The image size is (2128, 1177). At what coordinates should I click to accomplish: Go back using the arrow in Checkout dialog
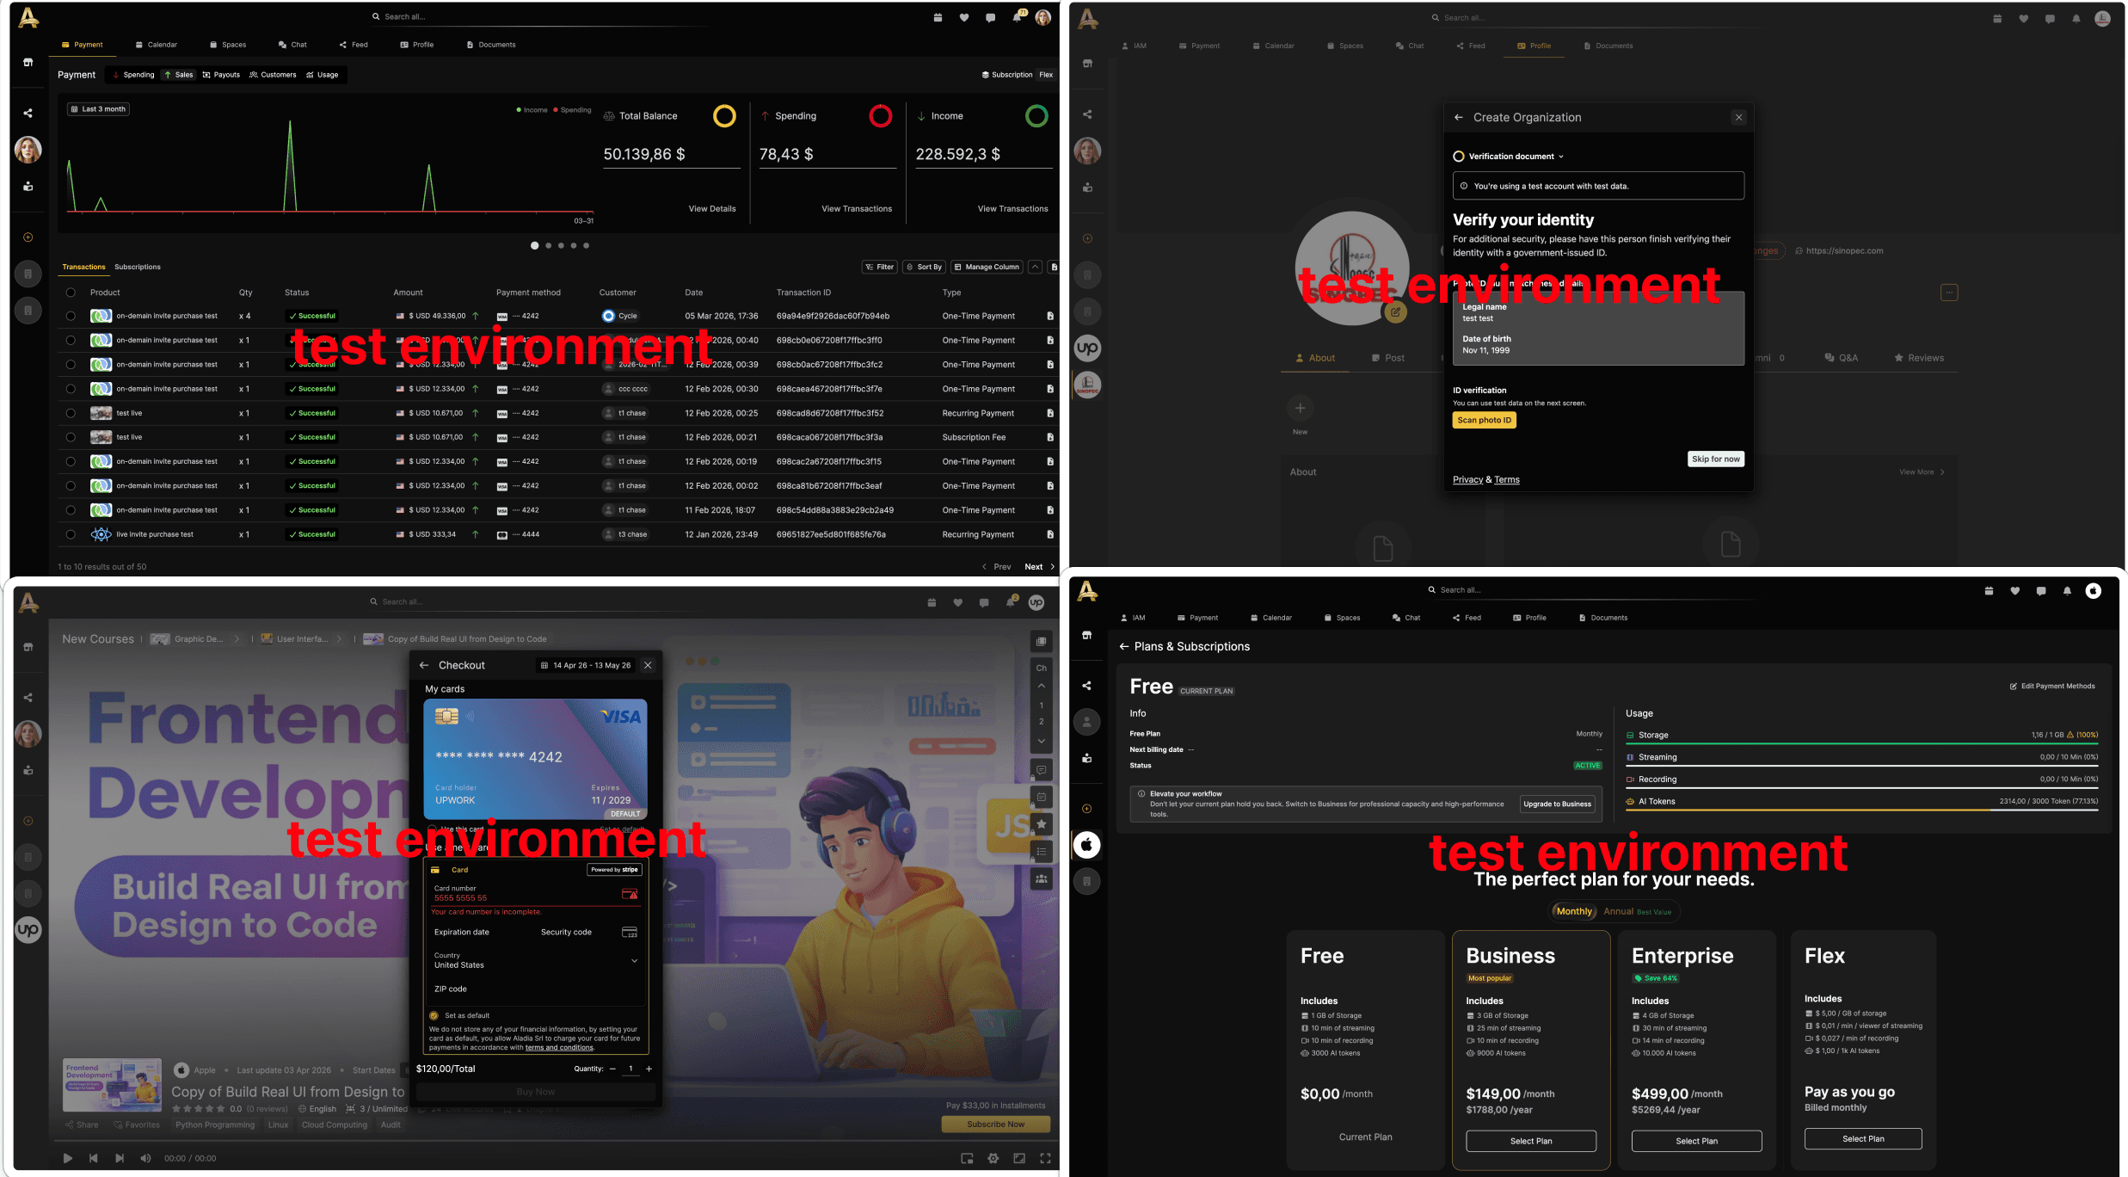tap(424, 665)
